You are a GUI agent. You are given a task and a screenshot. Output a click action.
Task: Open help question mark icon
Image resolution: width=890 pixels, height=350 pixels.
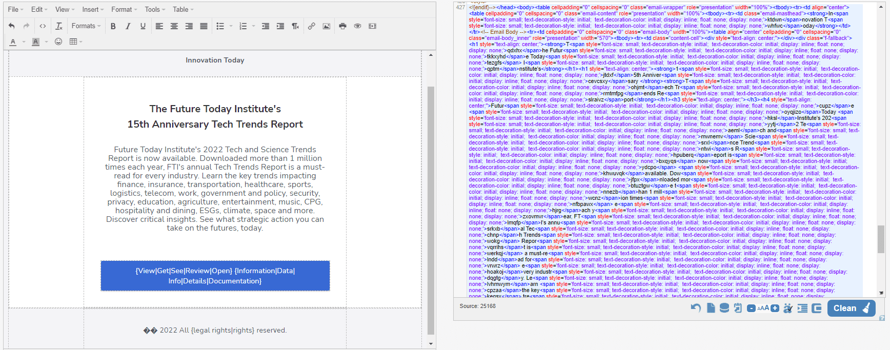(882, 318)
